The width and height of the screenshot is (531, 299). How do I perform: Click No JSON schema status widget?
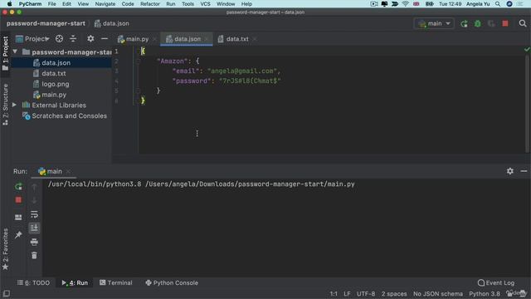pyautogui.click(x=438, y=293)
